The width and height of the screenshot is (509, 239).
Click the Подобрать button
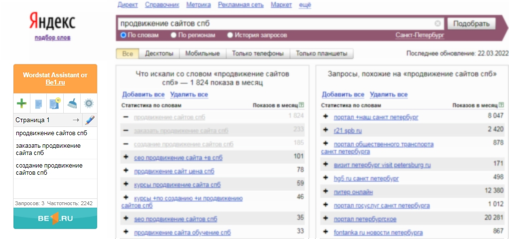coord(471,24)
